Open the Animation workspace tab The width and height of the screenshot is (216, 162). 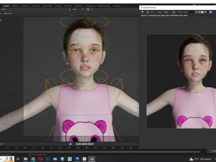(67, 6)
